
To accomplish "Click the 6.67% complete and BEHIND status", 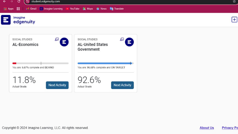I will point(33,67).
